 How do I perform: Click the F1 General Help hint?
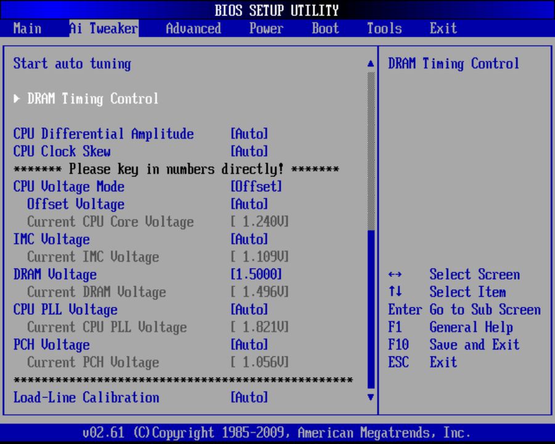tap(450, 327)
